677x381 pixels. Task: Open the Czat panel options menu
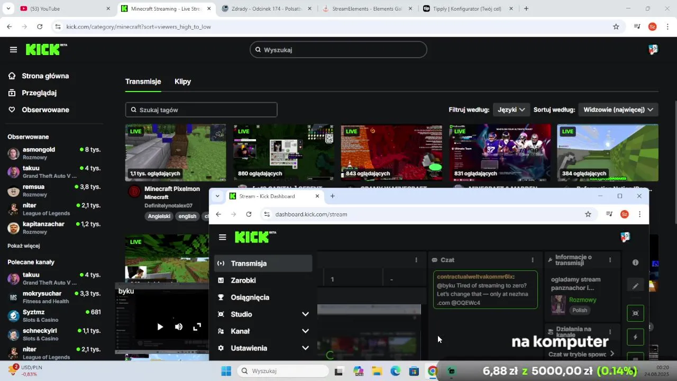533,260
